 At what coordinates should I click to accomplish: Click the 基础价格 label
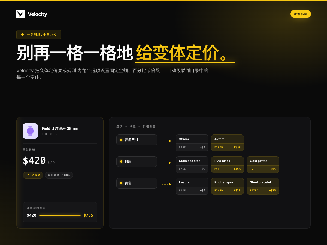tap(29, 149)
